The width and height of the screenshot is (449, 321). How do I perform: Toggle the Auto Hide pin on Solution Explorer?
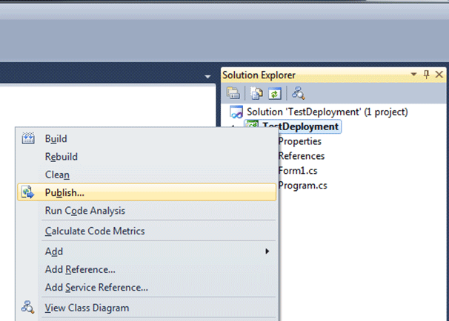click(426, 75)
